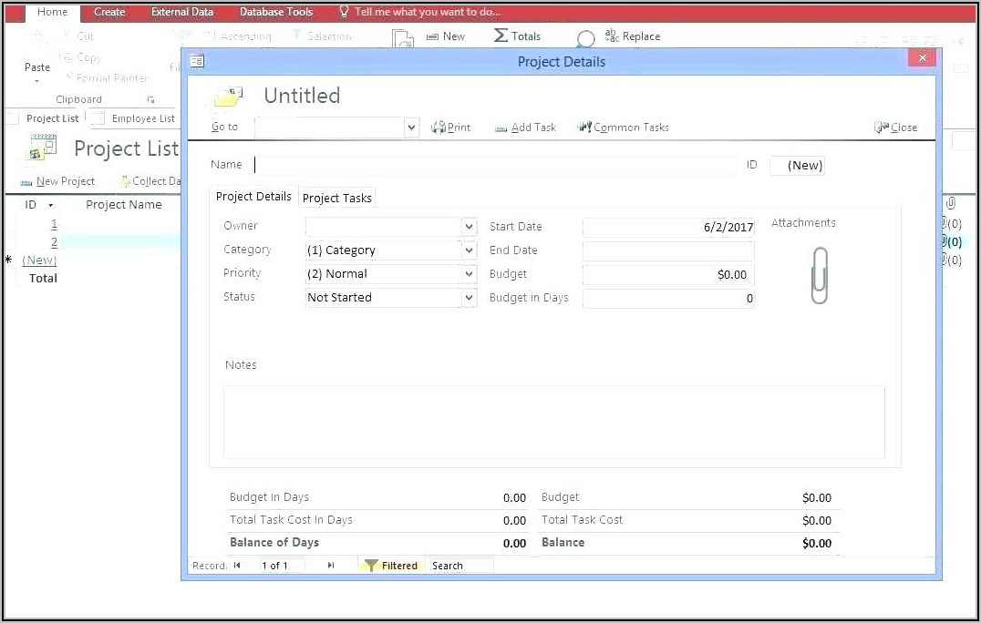Image resolution: width=981 pixels, height=623 pixels.
Task: Select the Database Tools ribbon tab
Action: pos(275,12)
